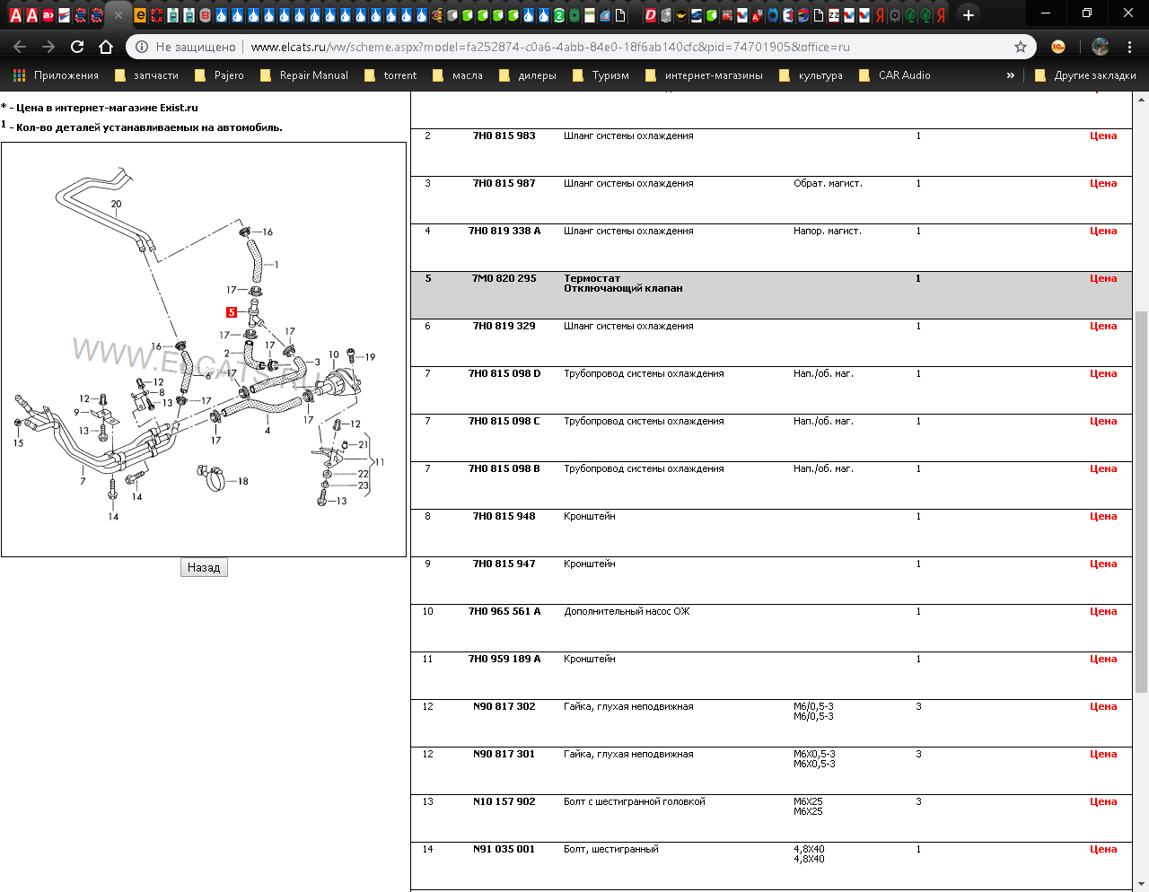Click the browser forward arrow
The image size is (1149, 892).
(48, 47)
